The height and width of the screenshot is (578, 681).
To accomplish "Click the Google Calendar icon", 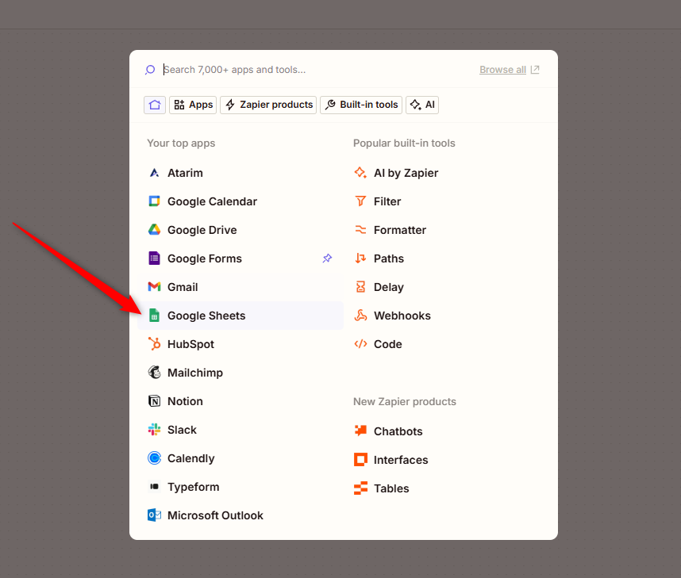I will point(154,201).
